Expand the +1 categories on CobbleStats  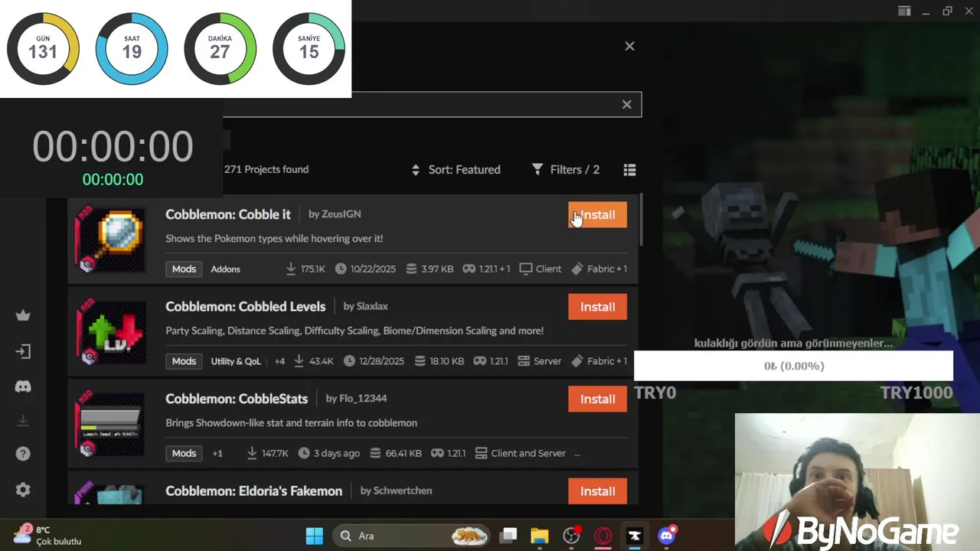point(217,453)
